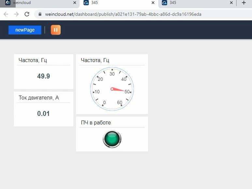The width and height of the screenshot is (252, 189).
Task: Select the 0.01 motor current value
Action: 43,114
